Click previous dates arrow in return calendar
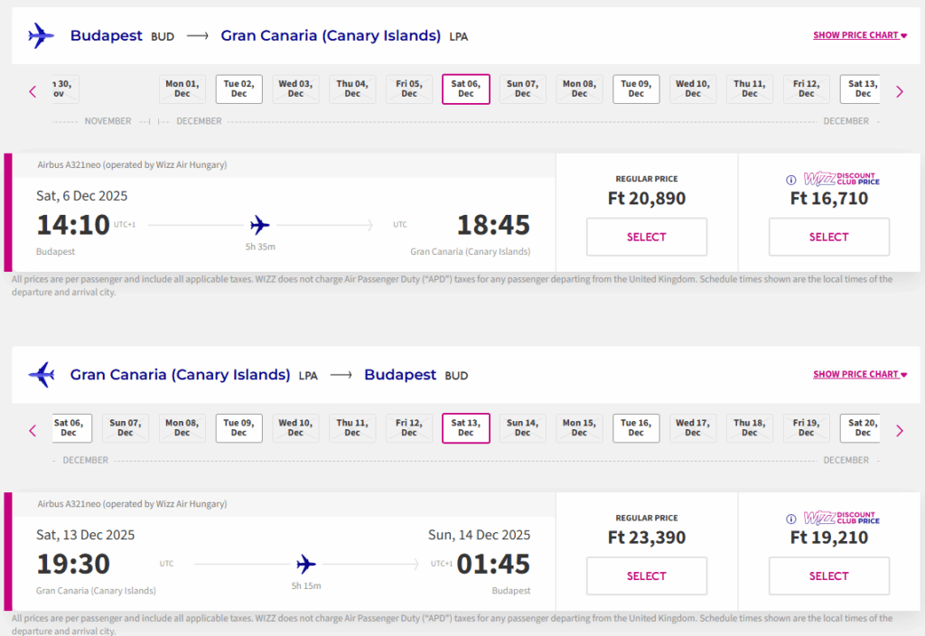The height and width of the screenshot is (636, 925). click(x=33, y=431)
